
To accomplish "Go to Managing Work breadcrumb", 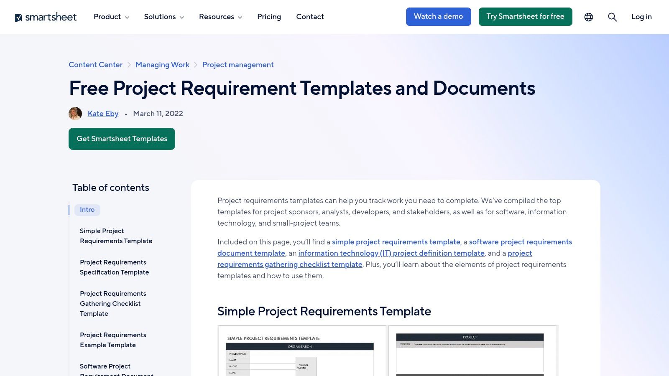I will click(162, 65).
